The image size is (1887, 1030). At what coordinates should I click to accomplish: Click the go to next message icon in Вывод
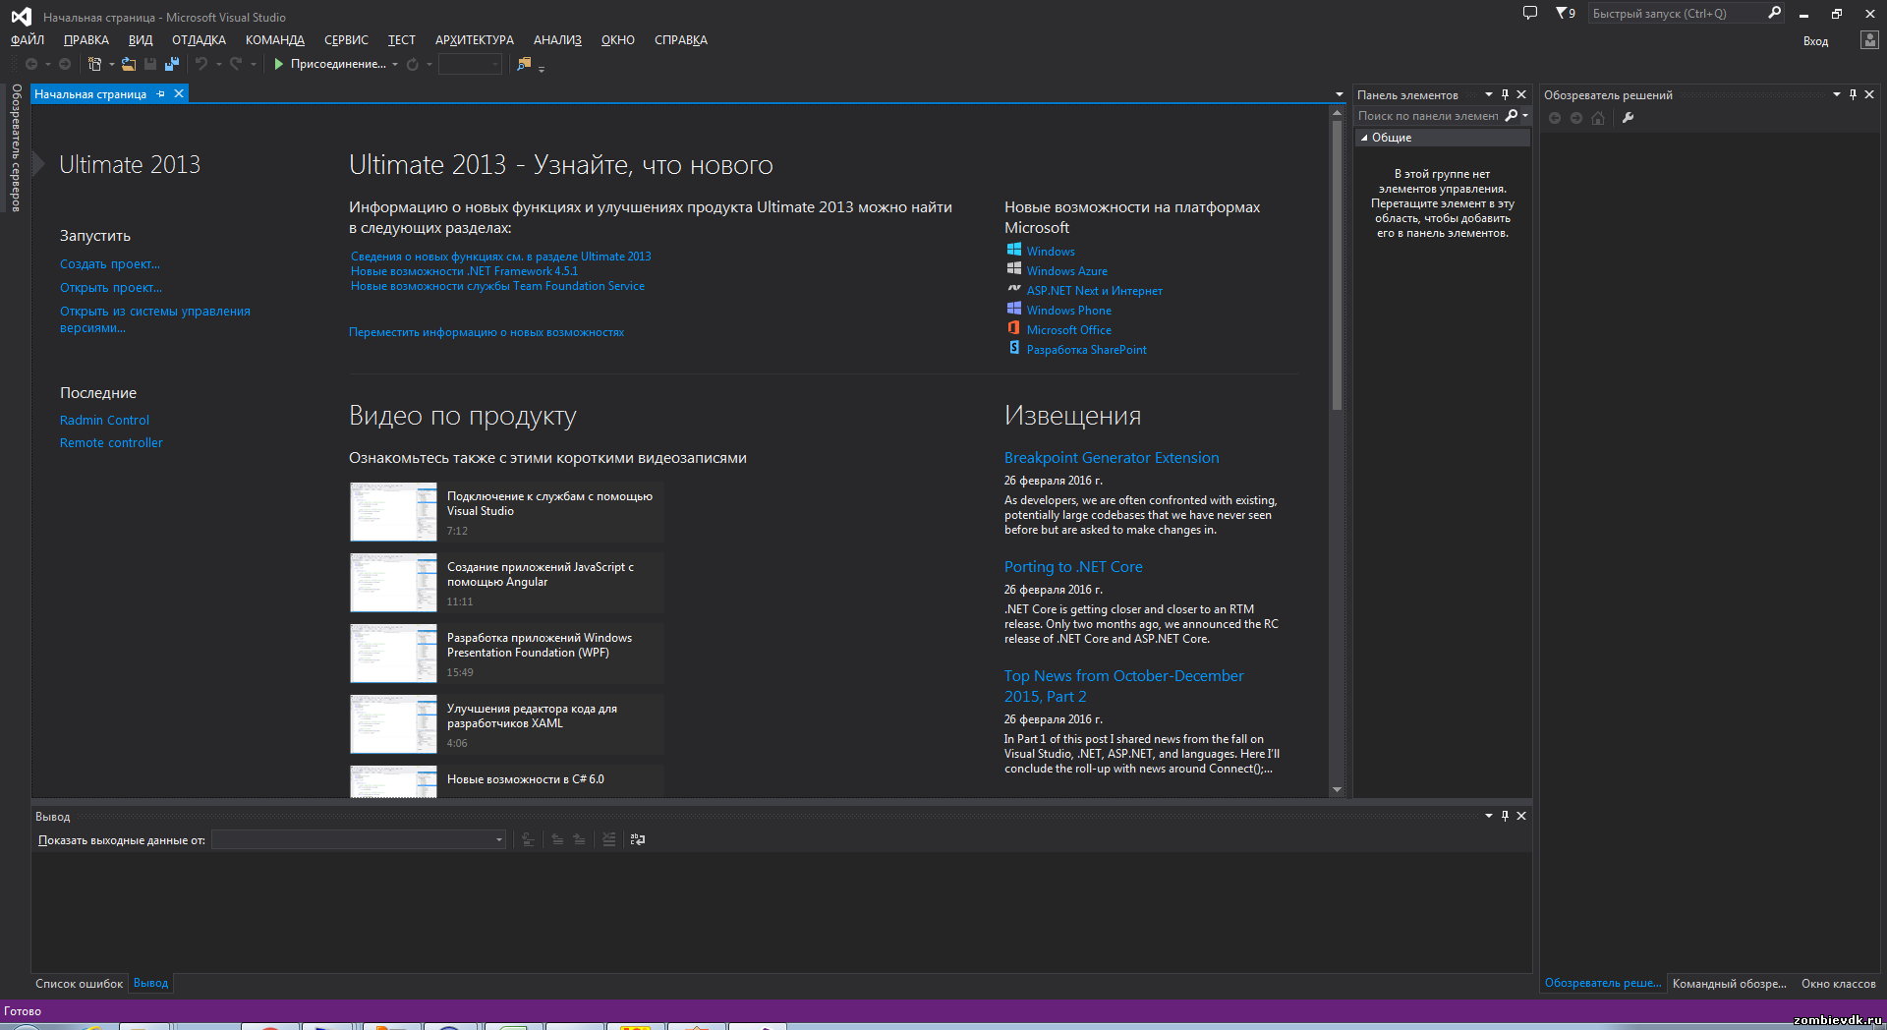pyautogui.click(x=580, y=839)
